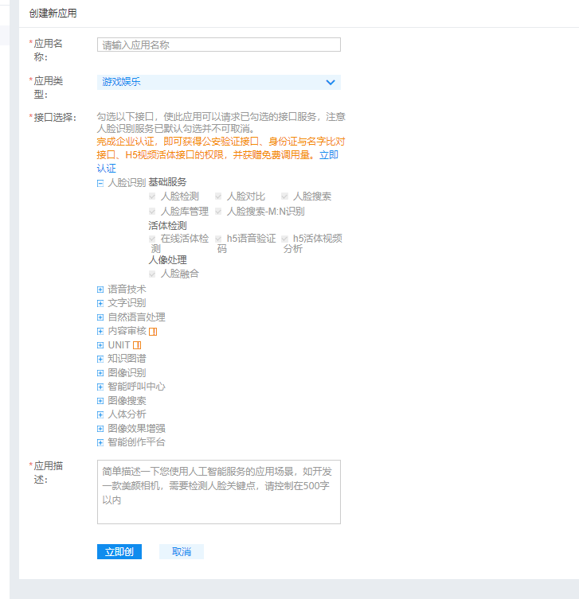The image size is (579, 599).
Task: Click the 取消 cancel button
Action: 182,551
